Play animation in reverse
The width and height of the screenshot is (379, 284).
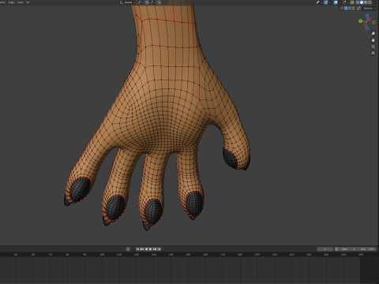coord(147,249)
